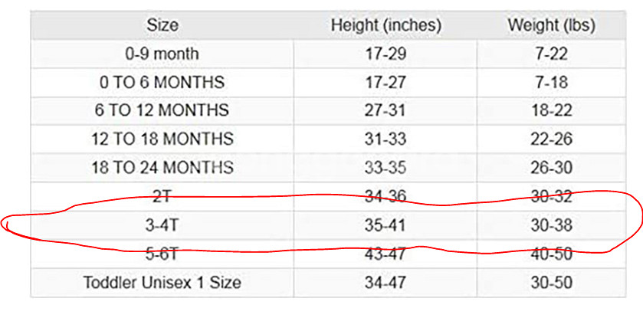Click the Size column header

[162, 25]
